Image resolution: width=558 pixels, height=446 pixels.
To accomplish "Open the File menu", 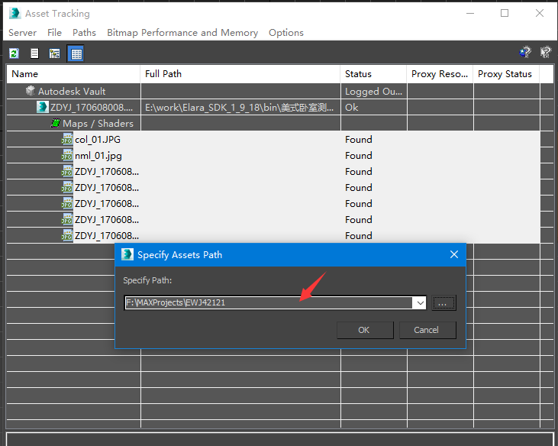I will (x=54, y=33).
